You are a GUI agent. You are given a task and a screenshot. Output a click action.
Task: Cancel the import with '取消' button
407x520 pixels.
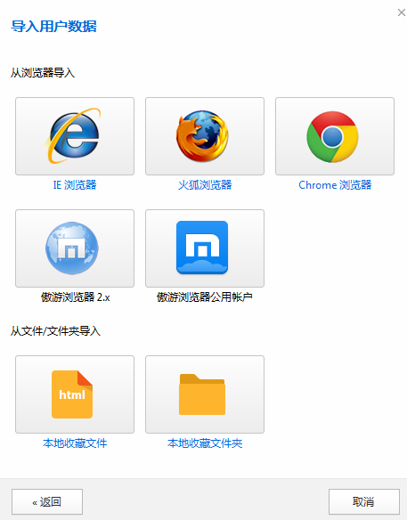(364, 502)
